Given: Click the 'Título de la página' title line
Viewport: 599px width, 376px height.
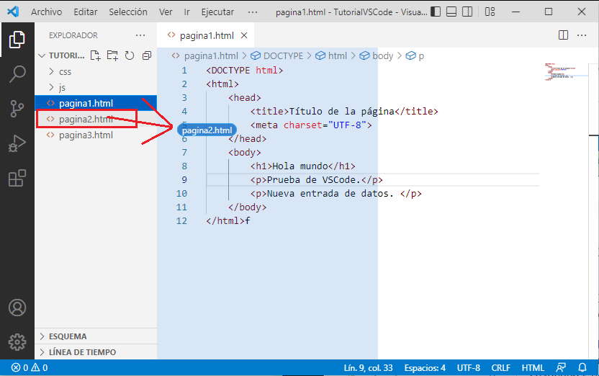Looking at the screenshot, I should tap(344, 111).
